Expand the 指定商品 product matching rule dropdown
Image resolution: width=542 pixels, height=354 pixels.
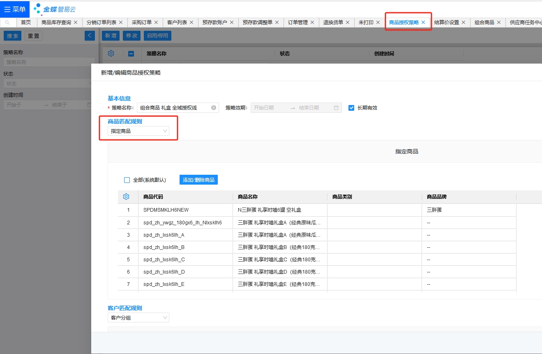point(138,131)
